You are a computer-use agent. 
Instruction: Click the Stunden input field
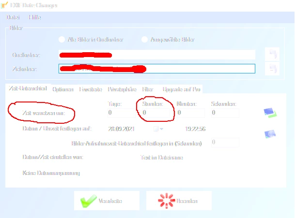(x=156, y=113)
